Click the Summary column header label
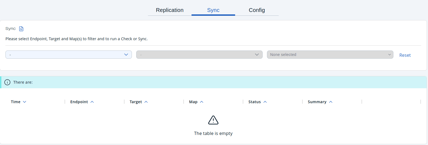The width and height of the screenshot is (428, 145). pos(317,102)
